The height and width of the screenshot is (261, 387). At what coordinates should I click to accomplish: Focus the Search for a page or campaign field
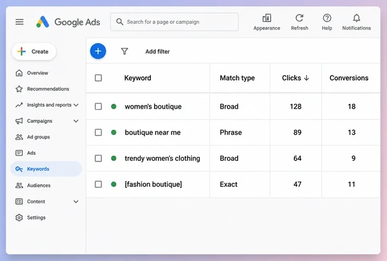point(174,22)
